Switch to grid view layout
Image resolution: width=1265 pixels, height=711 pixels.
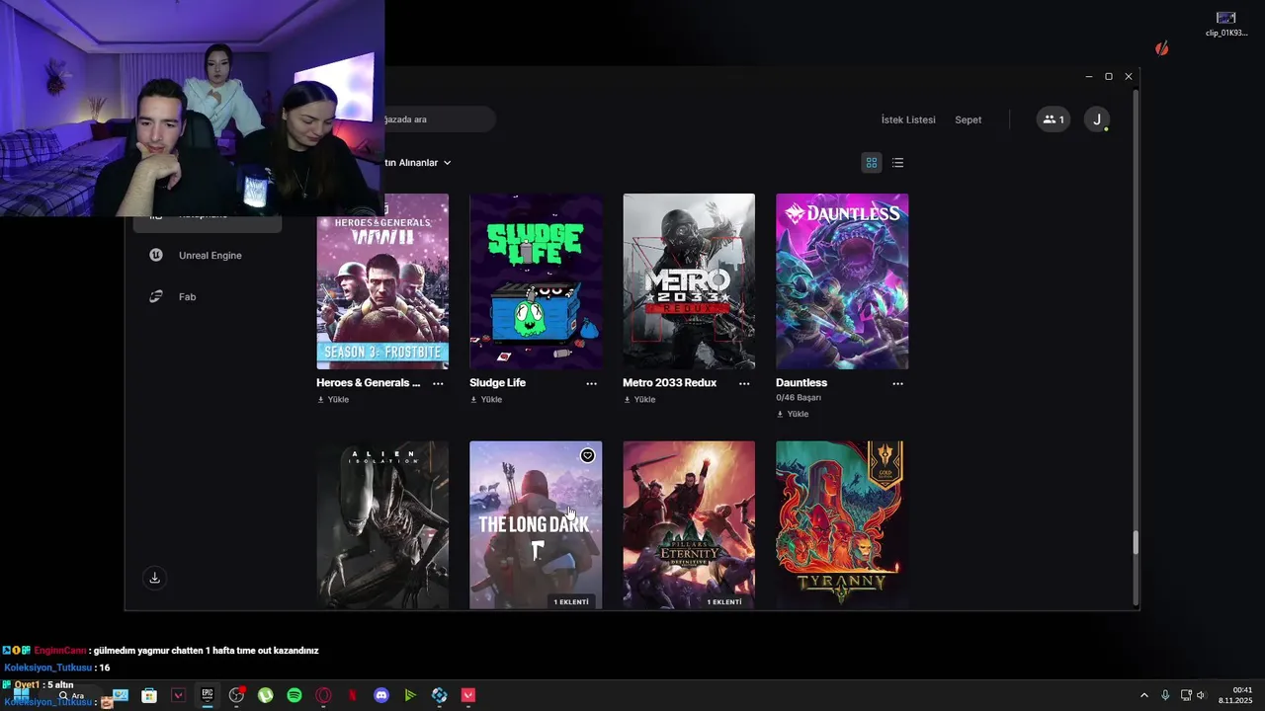coord(872,163)
